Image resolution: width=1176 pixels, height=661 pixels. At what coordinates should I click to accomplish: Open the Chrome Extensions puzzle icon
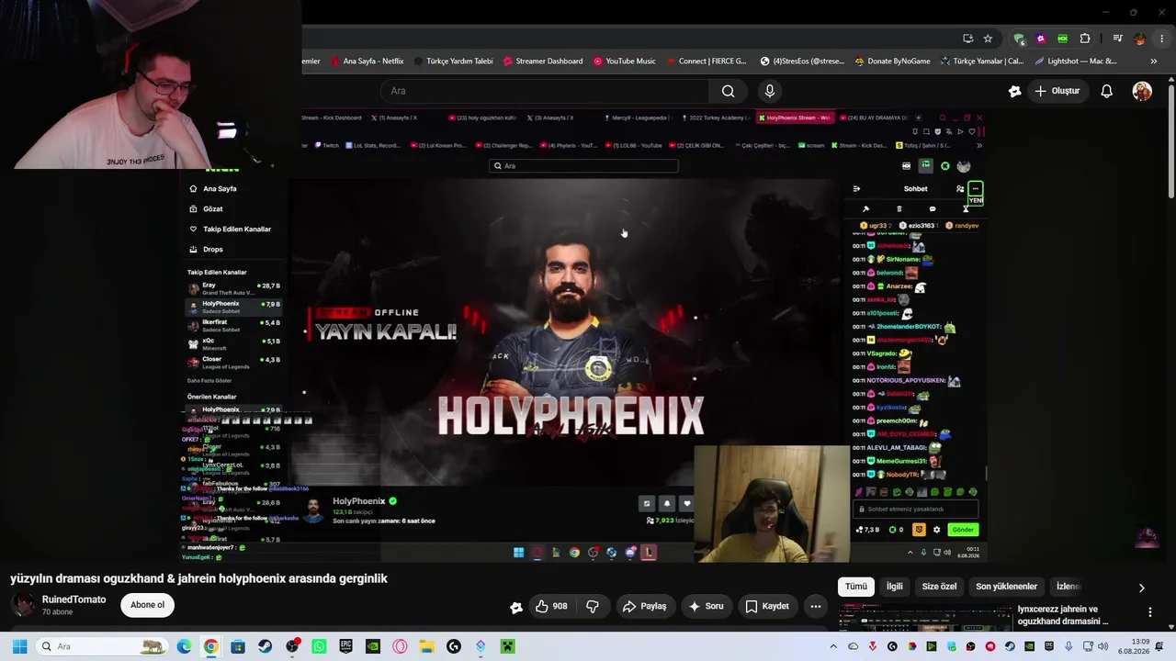[1085, 39]
